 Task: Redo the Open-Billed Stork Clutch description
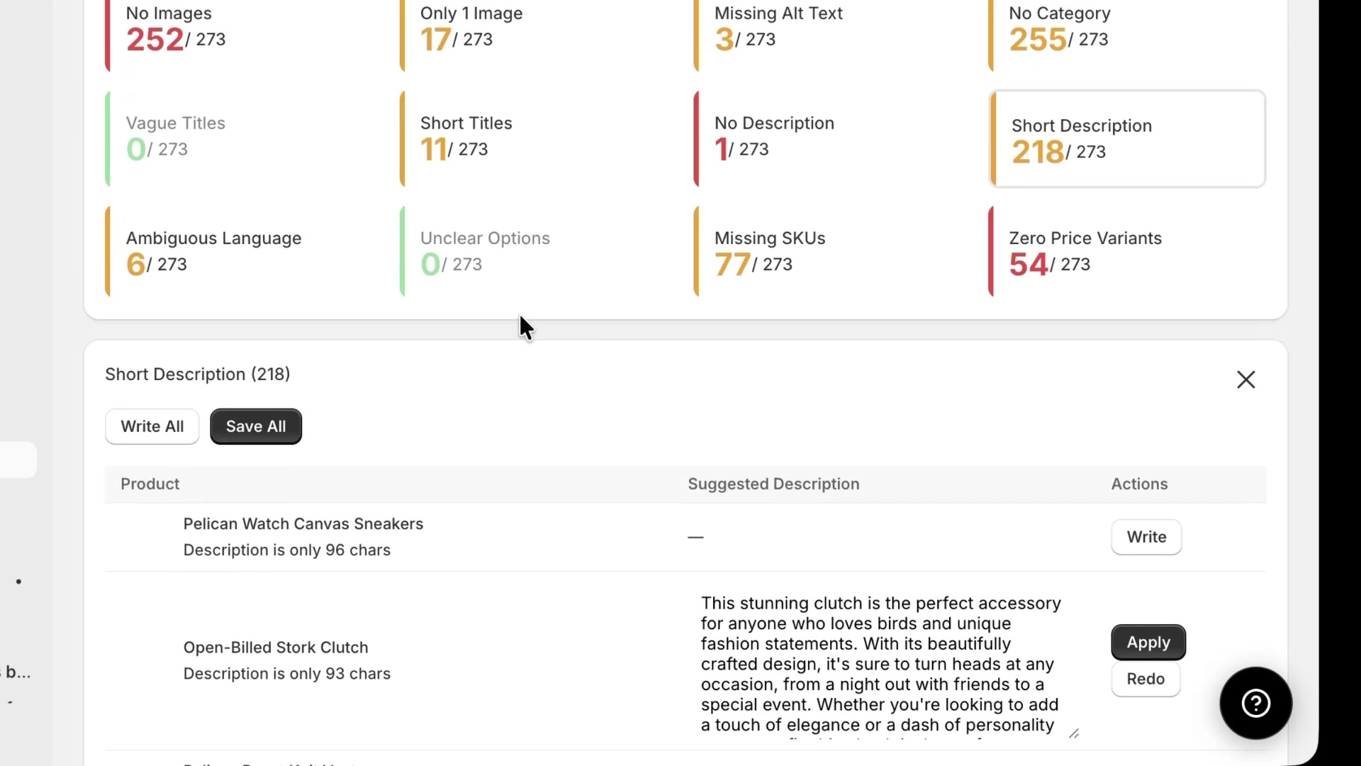click(1145, 679)
